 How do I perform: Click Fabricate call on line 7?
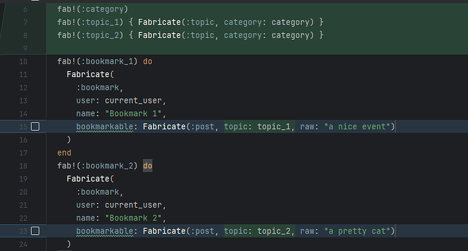pos(226,22)
